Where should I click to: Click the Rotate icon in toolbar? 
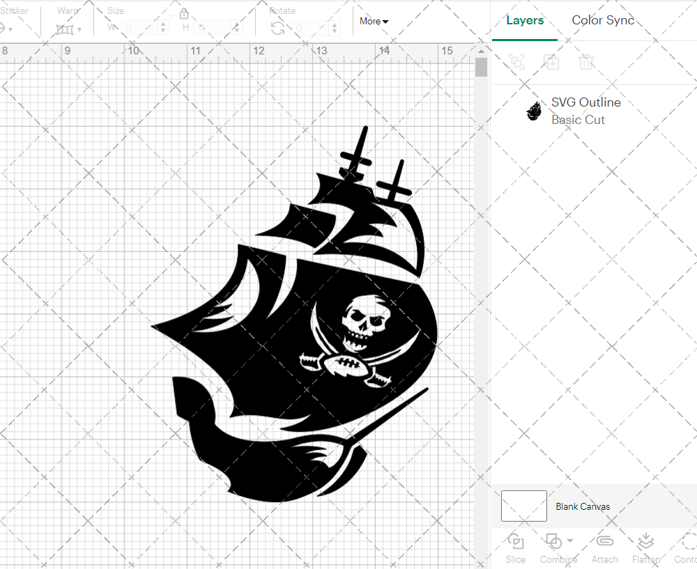point(277,28)
